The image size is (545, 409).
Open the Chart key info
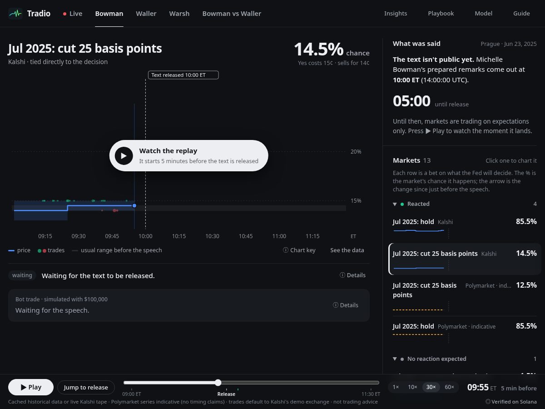[299, 250]
